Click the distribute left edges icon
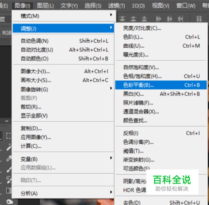 pos(158,19)
